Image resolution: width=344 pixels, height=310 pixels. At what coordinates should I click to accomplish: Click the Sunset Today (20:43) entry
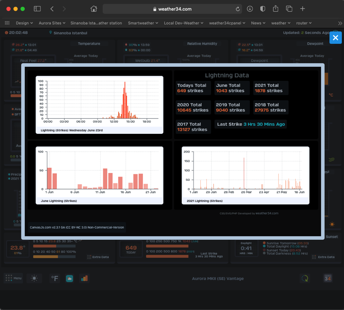pyautogui.click(x=282, y=250)
